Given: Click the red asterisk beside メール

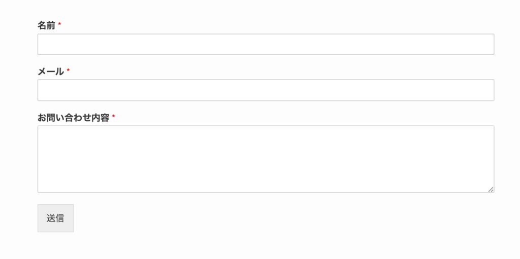Looking at the screenshot, I should tap(68, 70).
